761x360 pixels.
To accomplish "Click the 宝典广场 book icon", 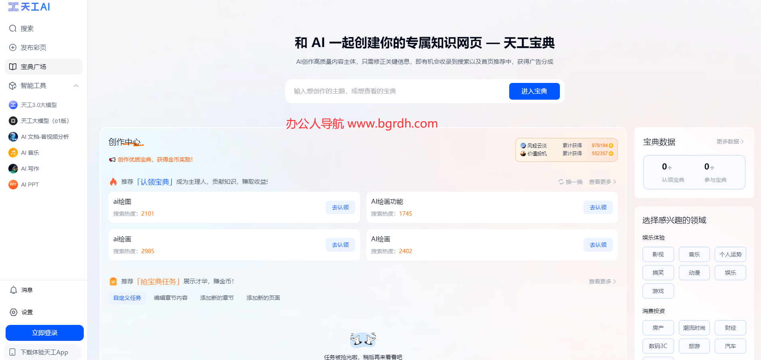I will point(13,67).
